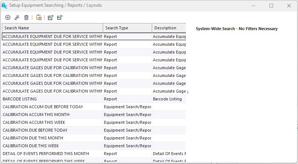The width and height of the screenshot is (298, 164).
Task: Click the Search Type column header
Action: pos(127,28)
